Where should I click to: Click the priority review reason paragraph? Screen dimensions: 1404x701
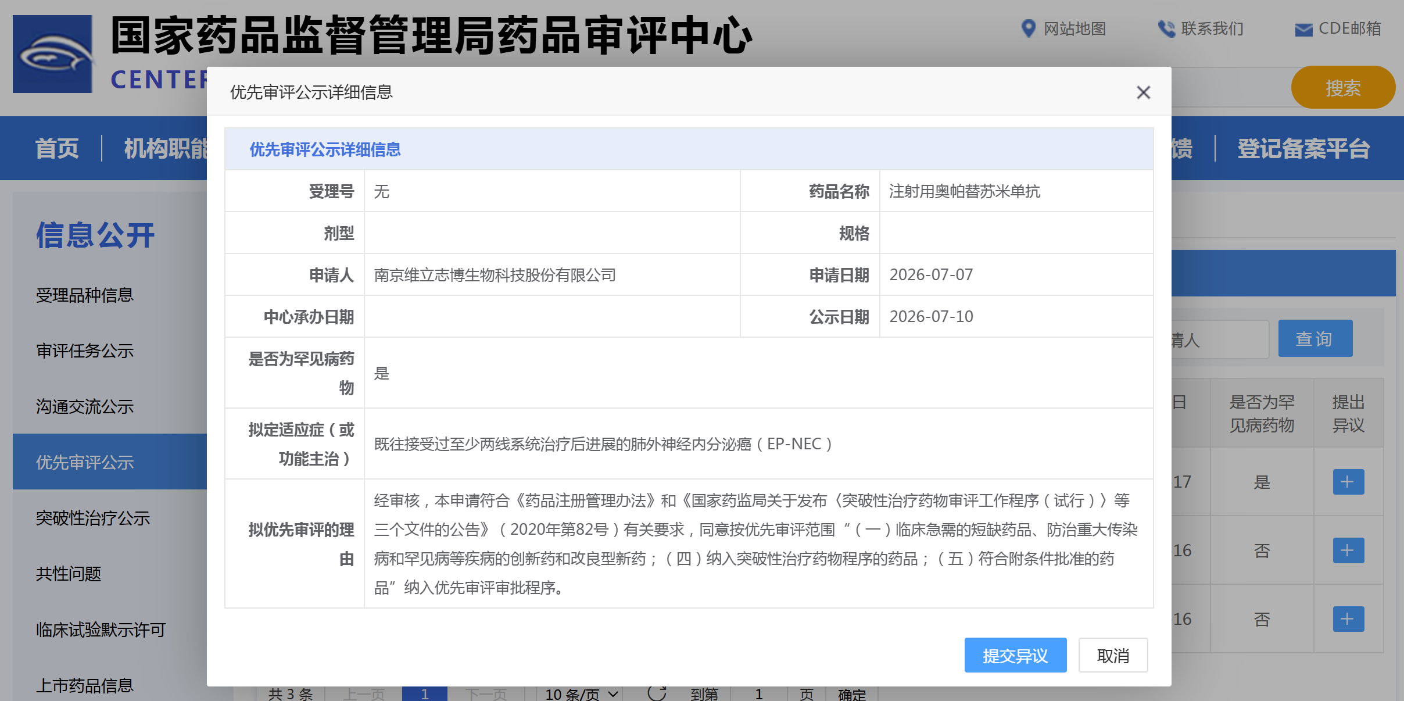(755, 544)
